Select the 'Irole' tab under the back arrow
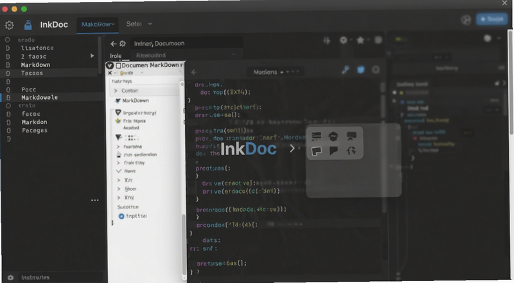This screenshot has width=514, height=283. point(116,56)
